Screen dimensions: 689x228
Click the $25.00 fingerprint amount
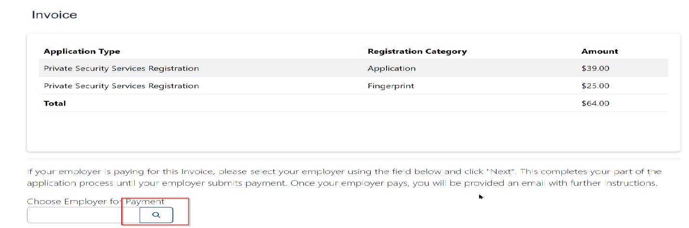(595, 86)
